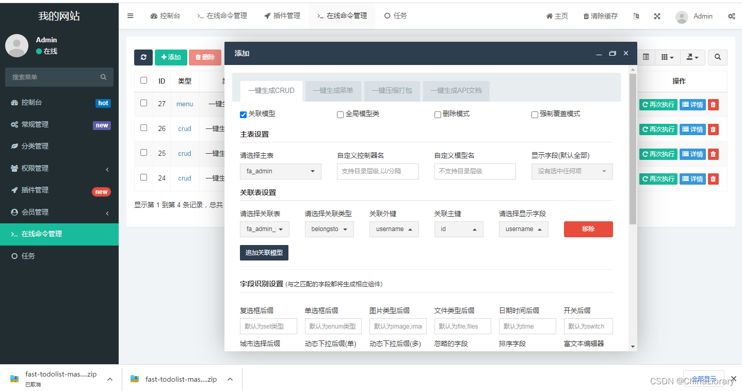Open the 请选择主表 fa_admin dropdown
742x391 pixels.
281,171
